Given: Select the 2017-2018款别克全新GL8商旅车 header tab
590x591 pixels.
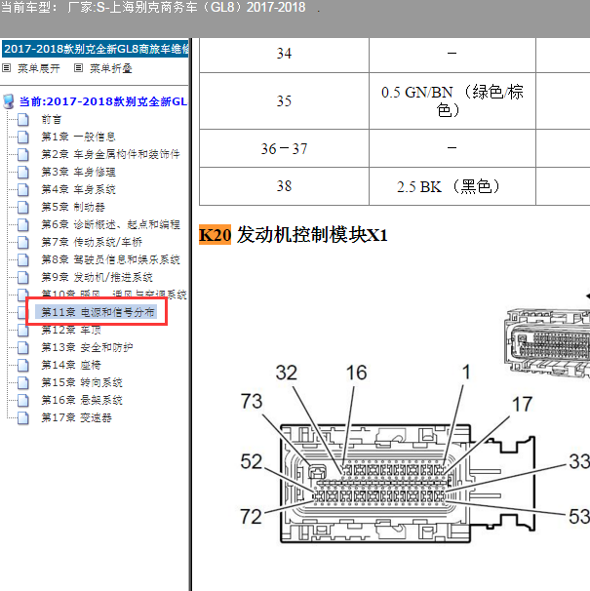Looking at the screenshot, I should [96, 49].
